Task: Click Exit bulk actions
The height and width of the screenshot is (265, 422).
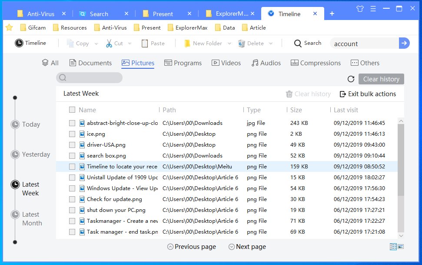Action: click(x=368, y=94)
